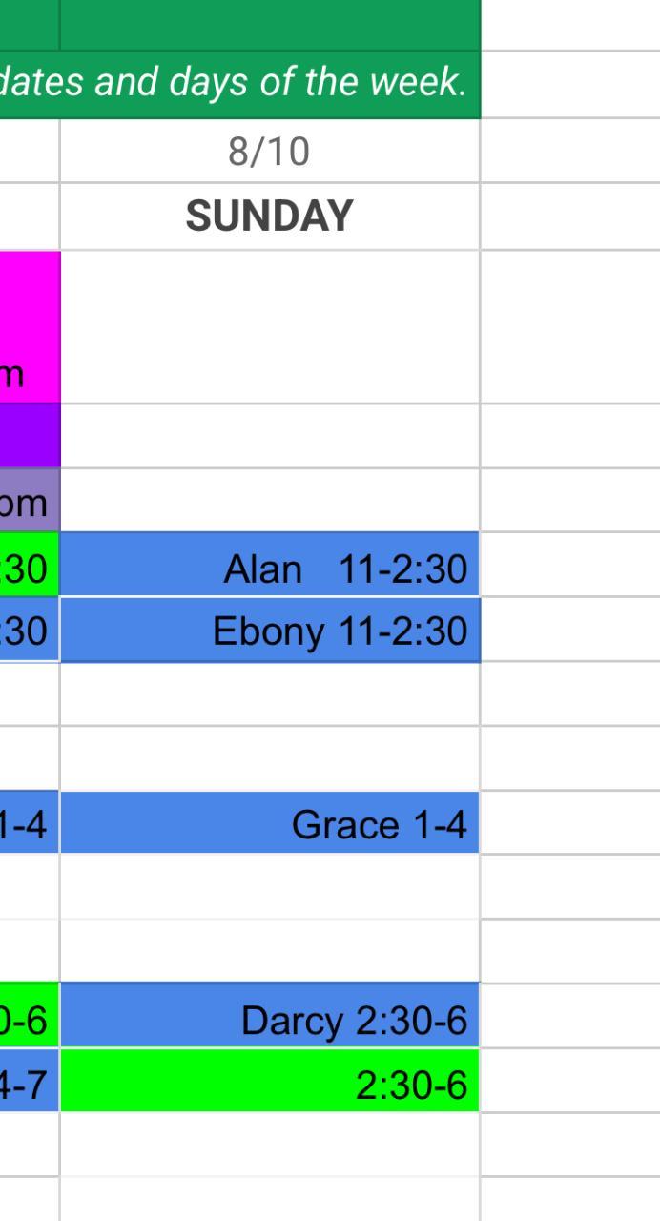
Task: Select the empty cell directly above Darcy 2:30-6
Action: point(269,951)
